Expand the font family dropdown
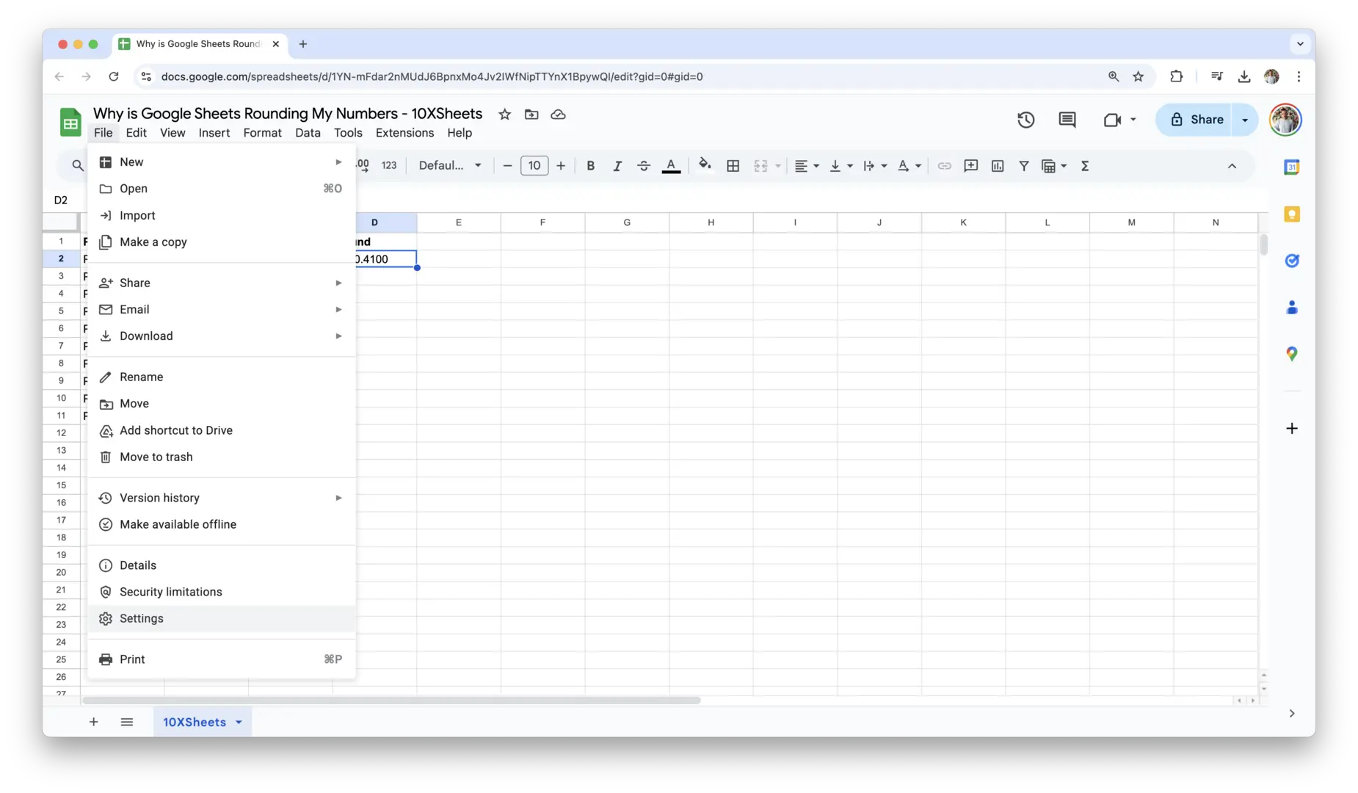Screen dimensions: 1358x793 pos(449,166)
